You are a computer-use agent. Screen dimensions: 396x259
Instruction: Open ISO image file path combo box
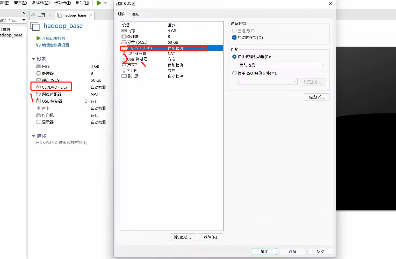[x=268, y=82]
